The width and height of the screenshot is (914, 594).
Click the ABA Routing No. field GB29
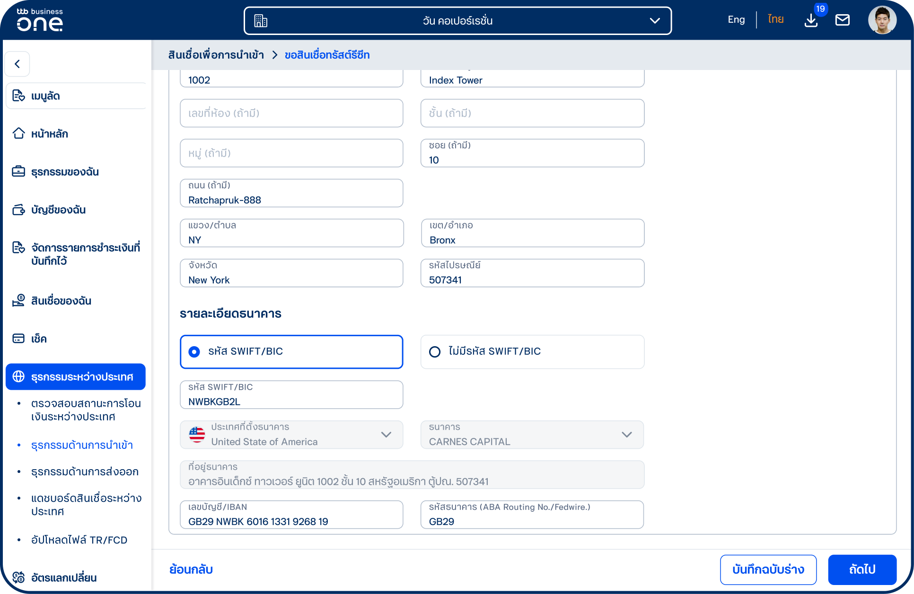click(x=532, y=515)
